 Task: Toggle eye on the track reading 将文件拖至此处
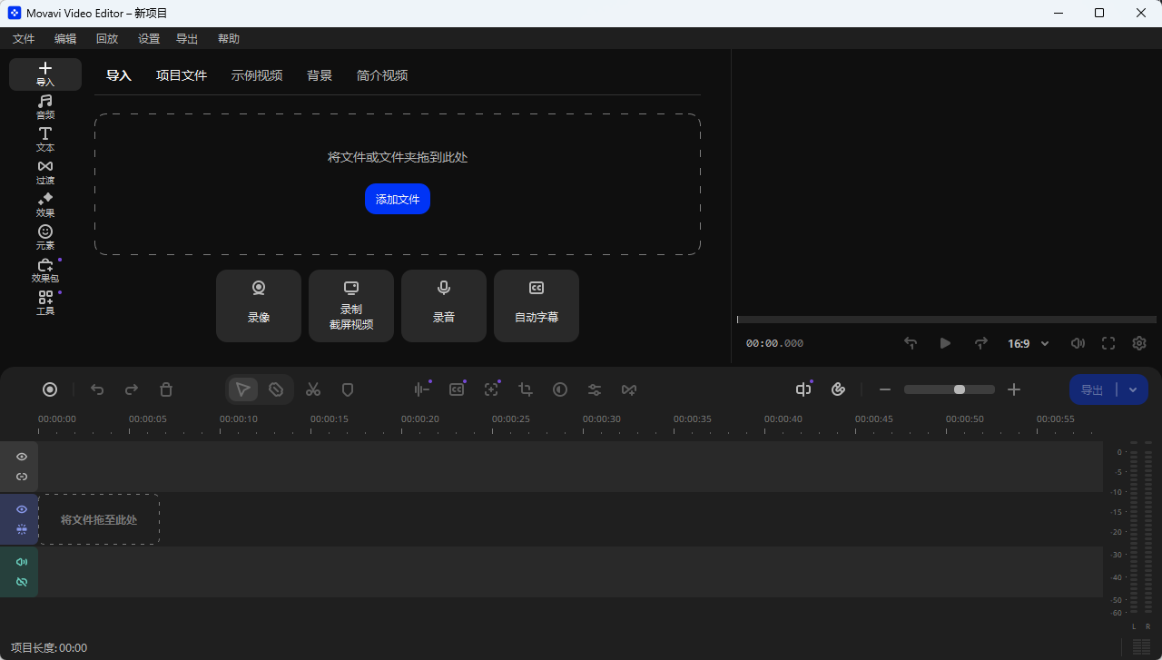[22, 509]
